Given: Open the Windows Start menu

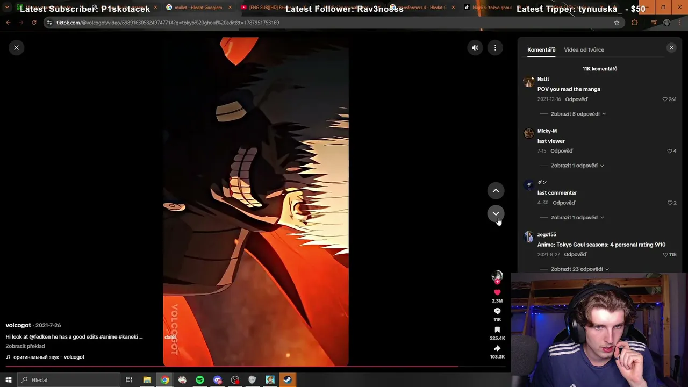Looking at the screenshot, I should coord(8,380).
